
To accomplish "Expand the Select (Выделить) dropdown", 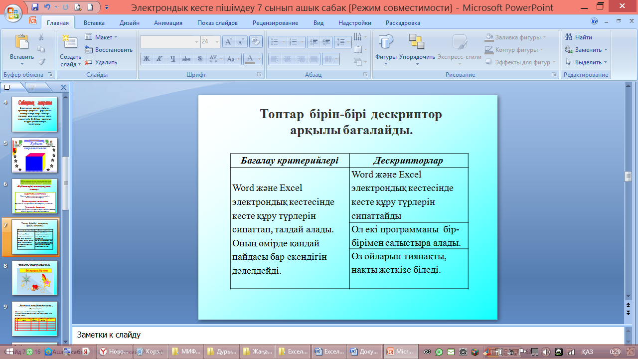I will pos(586,62).
